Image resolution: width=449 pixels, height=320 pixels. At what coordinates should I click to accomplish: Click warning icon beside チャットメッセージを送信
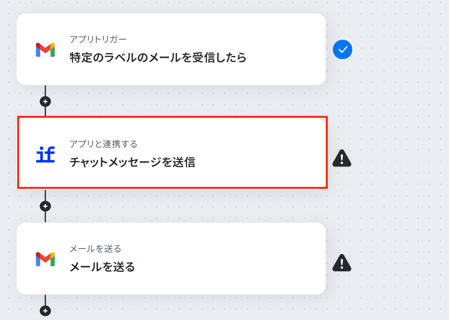[342, 159]
